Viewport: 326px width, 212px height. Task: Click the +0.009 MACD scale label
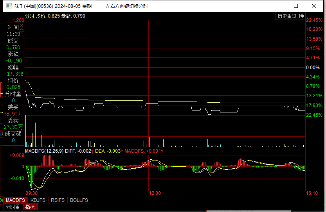17,155
